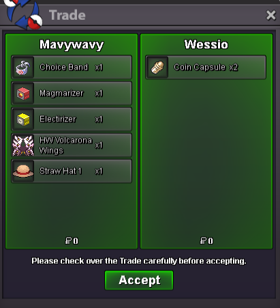Click the yellow Electirizer item icon
The width and height of the screenshot is (280, 308).
point(23,120)
